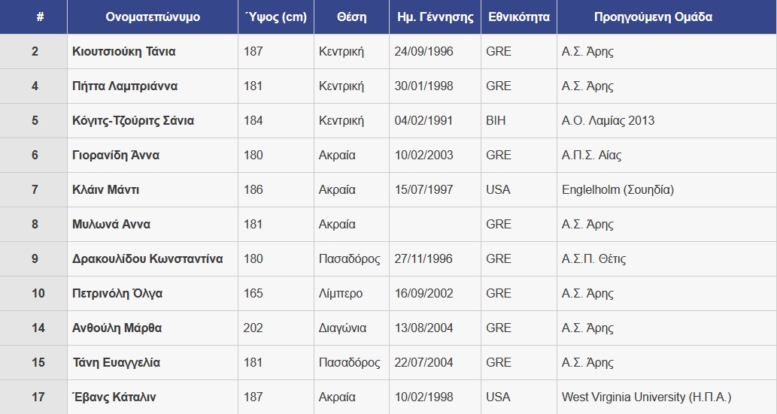Click West Virginia University (Η.Π.Α.) cell

coord(646,397)
